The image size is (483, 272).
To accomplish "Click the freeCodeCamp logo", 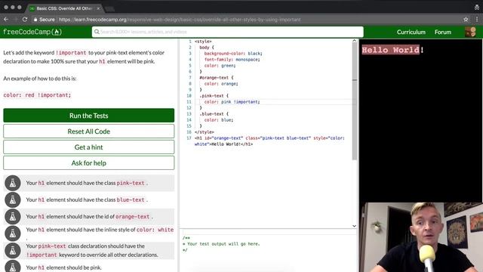I will [32, 32].
